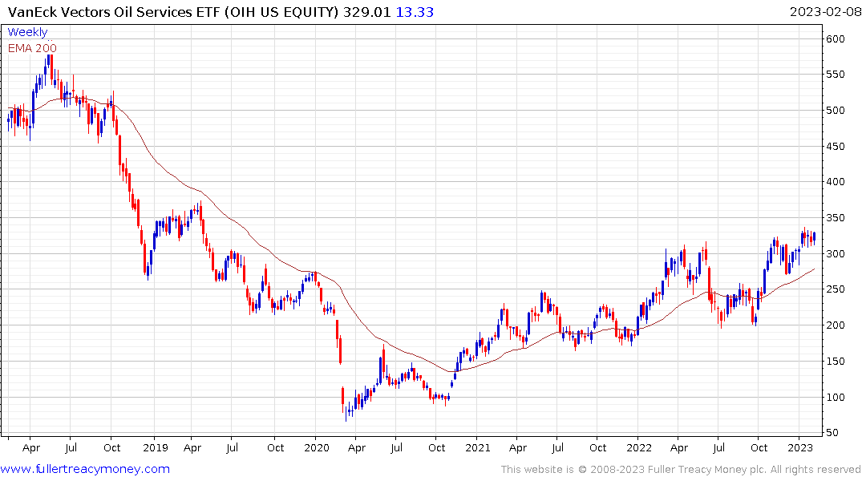Image resolution: width=862 pixels, height=481 pixels.
Task: Click the 50 price axis label
Action: [832, 433]
